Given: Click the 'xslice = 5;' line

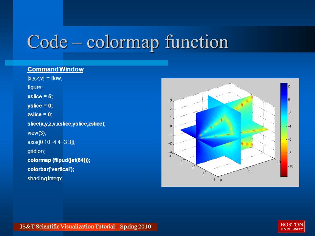Looking at the screenshot, I should click(x=40, y=96).
